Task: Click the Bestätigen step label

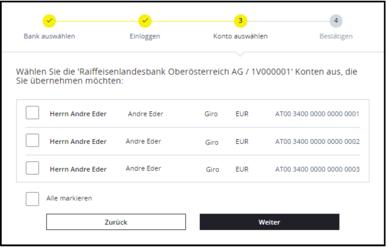Action: coord(336,36)
